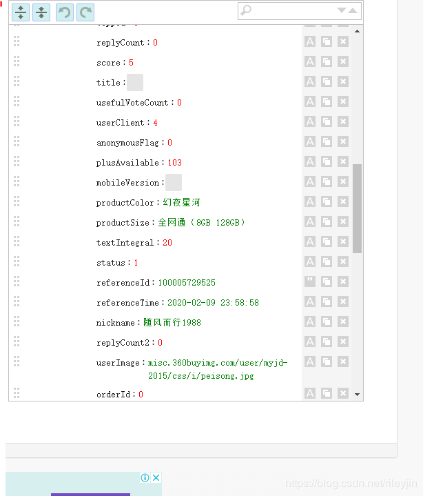Click the string type icon for referenceId
423x496 pixels.
[310, 281]
